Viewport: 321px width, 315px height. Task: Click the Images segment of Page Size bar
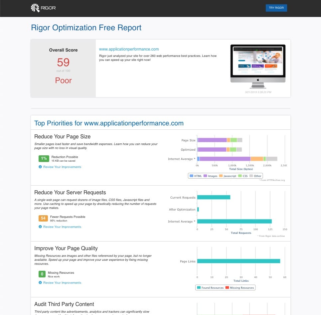212,140
